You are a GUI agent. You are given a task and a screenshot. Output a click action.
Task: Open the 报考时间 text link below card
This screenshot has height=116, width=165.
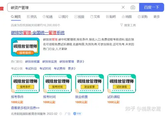[50, 97]
